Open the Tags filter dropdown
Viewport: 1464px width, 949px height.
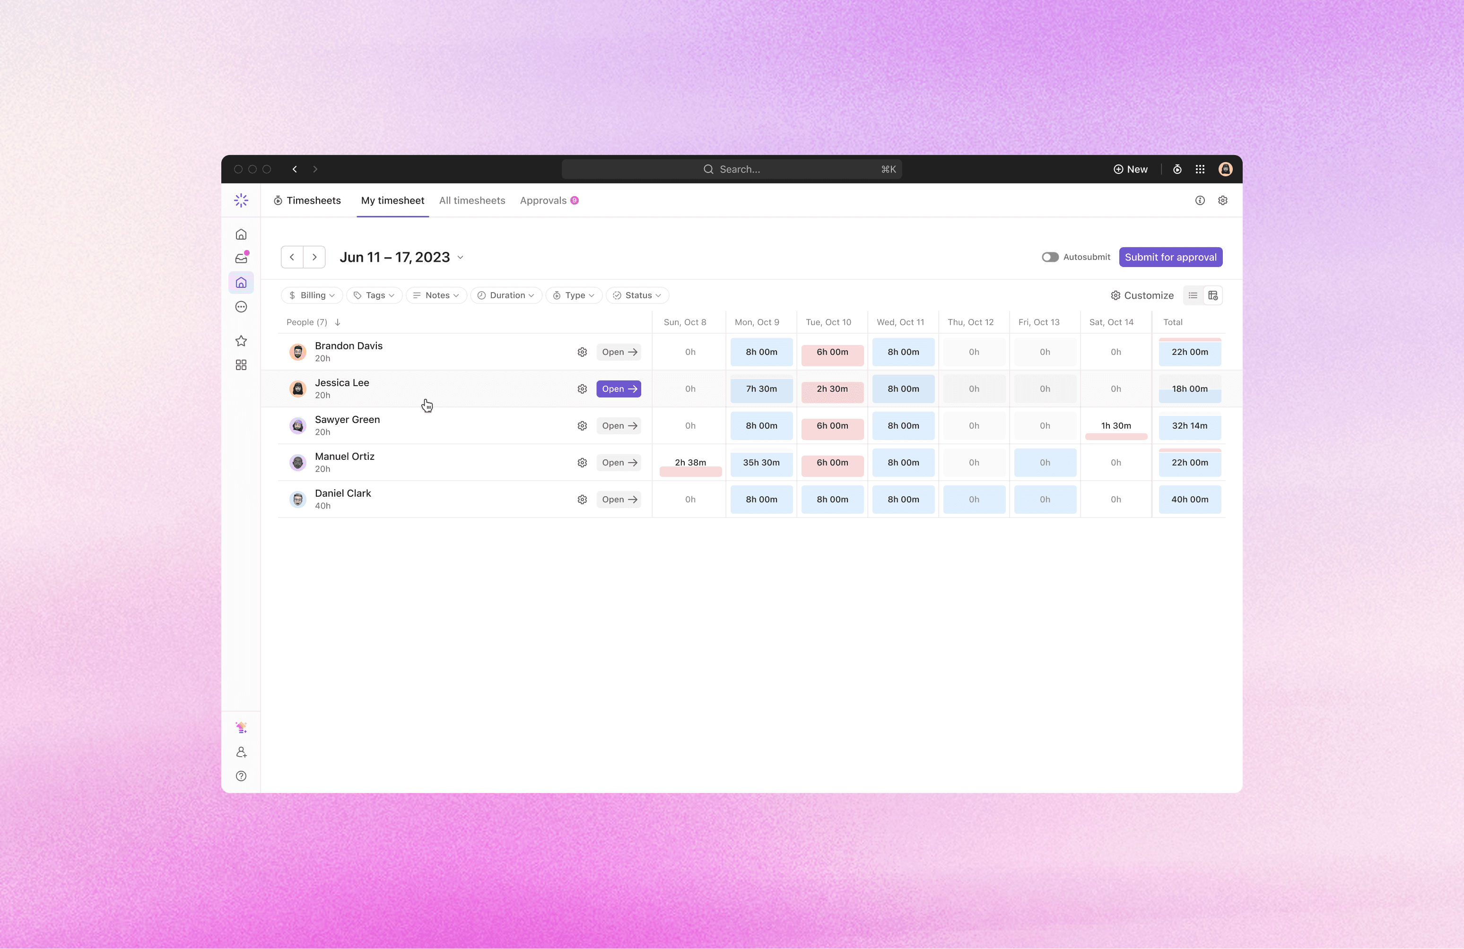[x=374, y=296]
